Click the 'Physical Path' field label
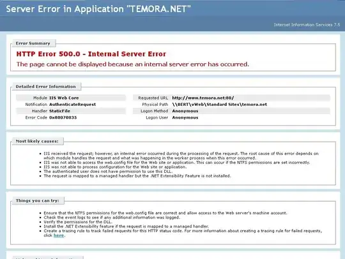This screenshot has height=259, width=345. coord(155,105)
